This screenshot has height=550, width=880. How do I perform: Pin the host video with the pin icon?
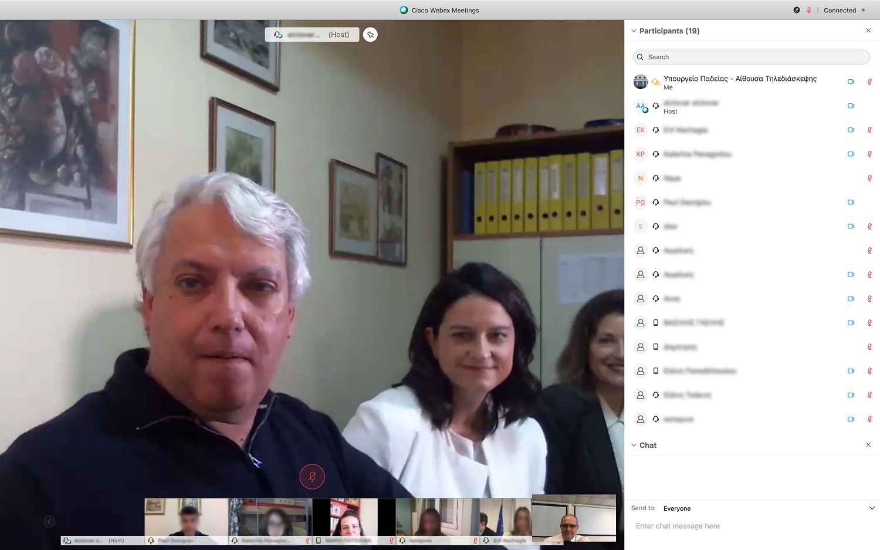pyautogui.click(x=370, y=35)
